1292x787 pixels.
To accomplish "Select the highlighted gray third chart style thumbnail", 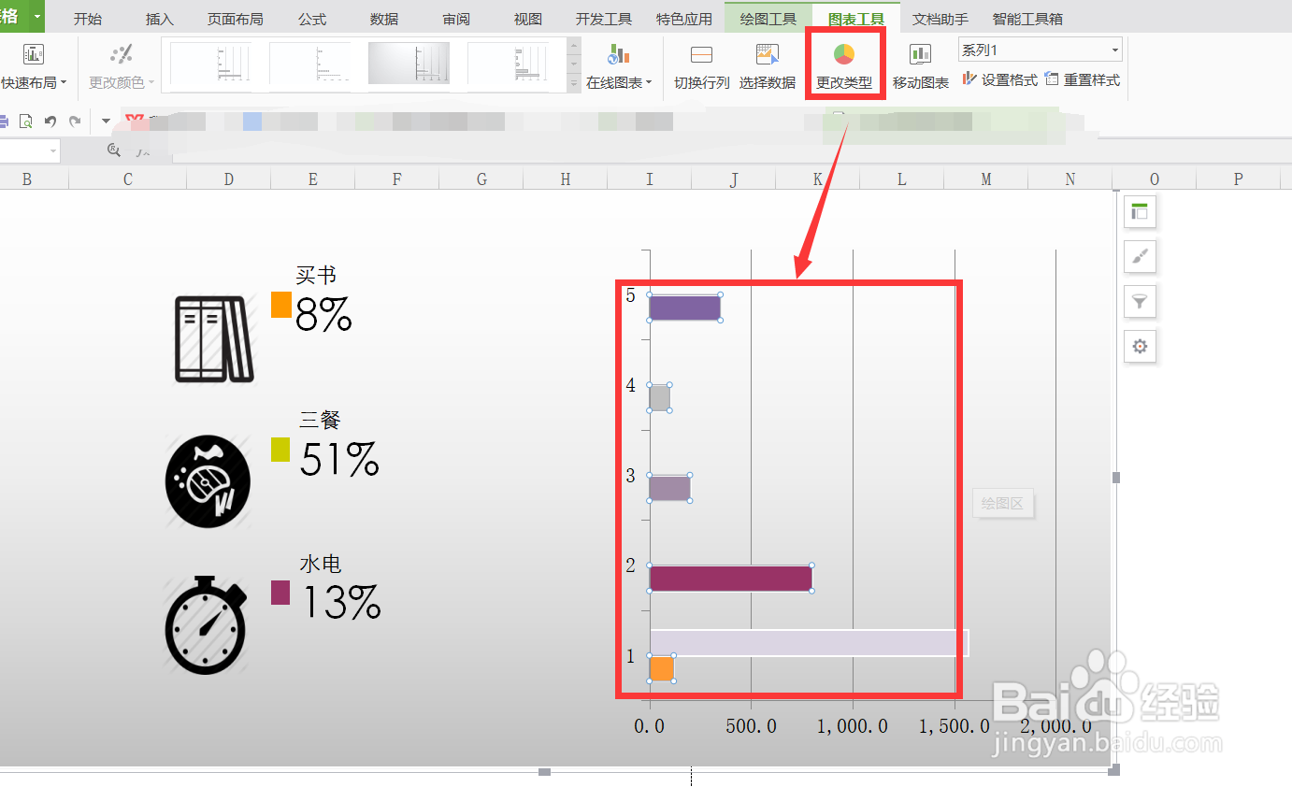I will (409, 64).
